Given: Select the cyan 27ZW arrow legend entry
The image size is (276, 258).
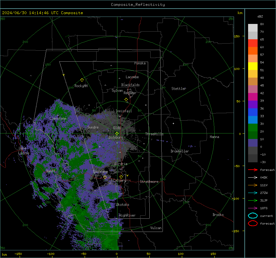Looking at the screenshot, I should (253, 193).
